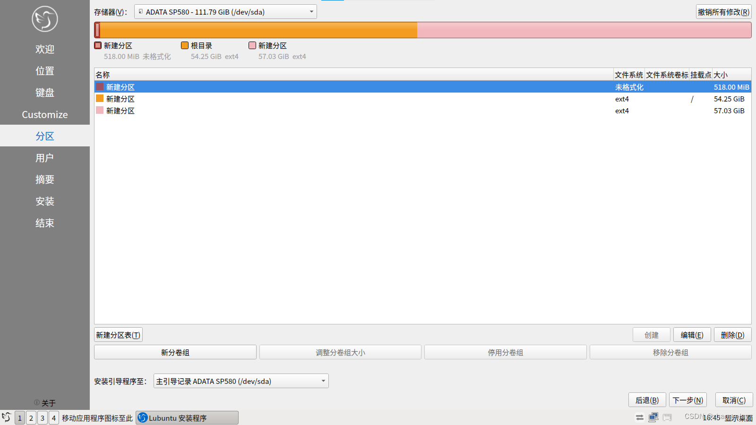Switch to virtual desktop 4
The height and width of the screenshot is (425, 756).
point(54,418)
